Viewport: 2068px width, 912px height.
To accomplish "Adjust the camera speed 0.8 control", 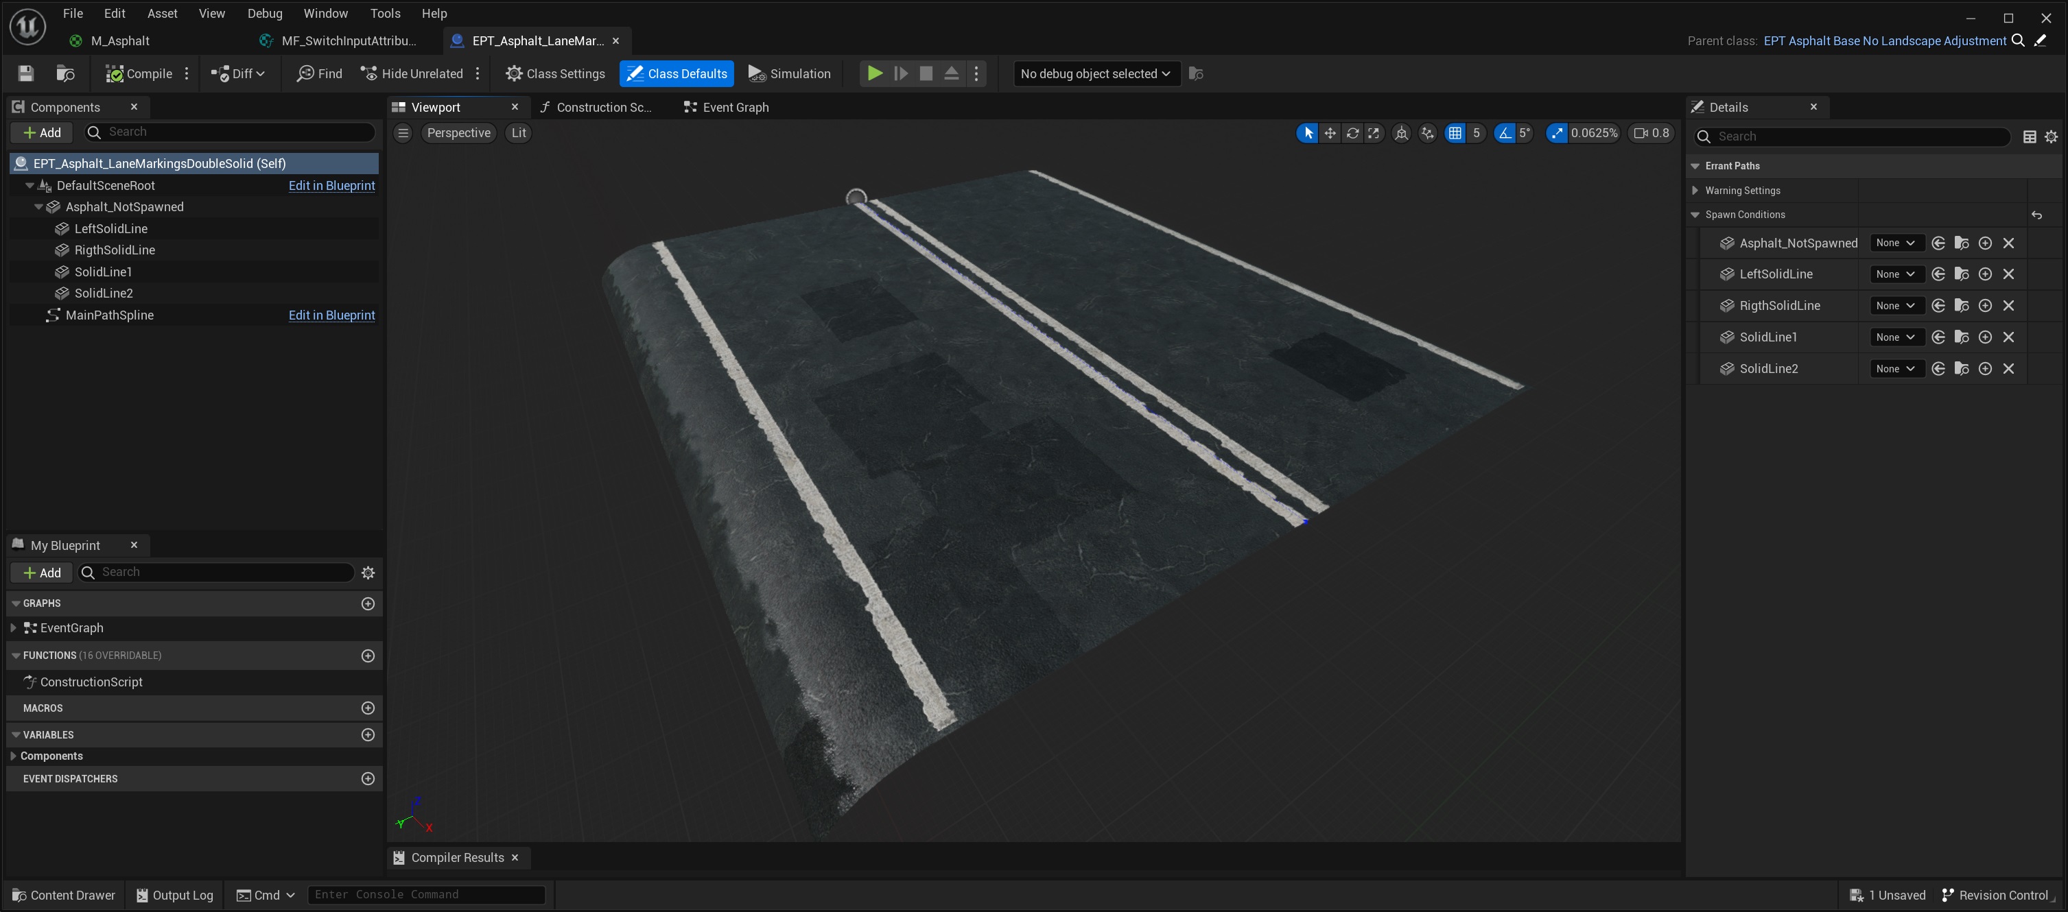I will (1651, 133).
